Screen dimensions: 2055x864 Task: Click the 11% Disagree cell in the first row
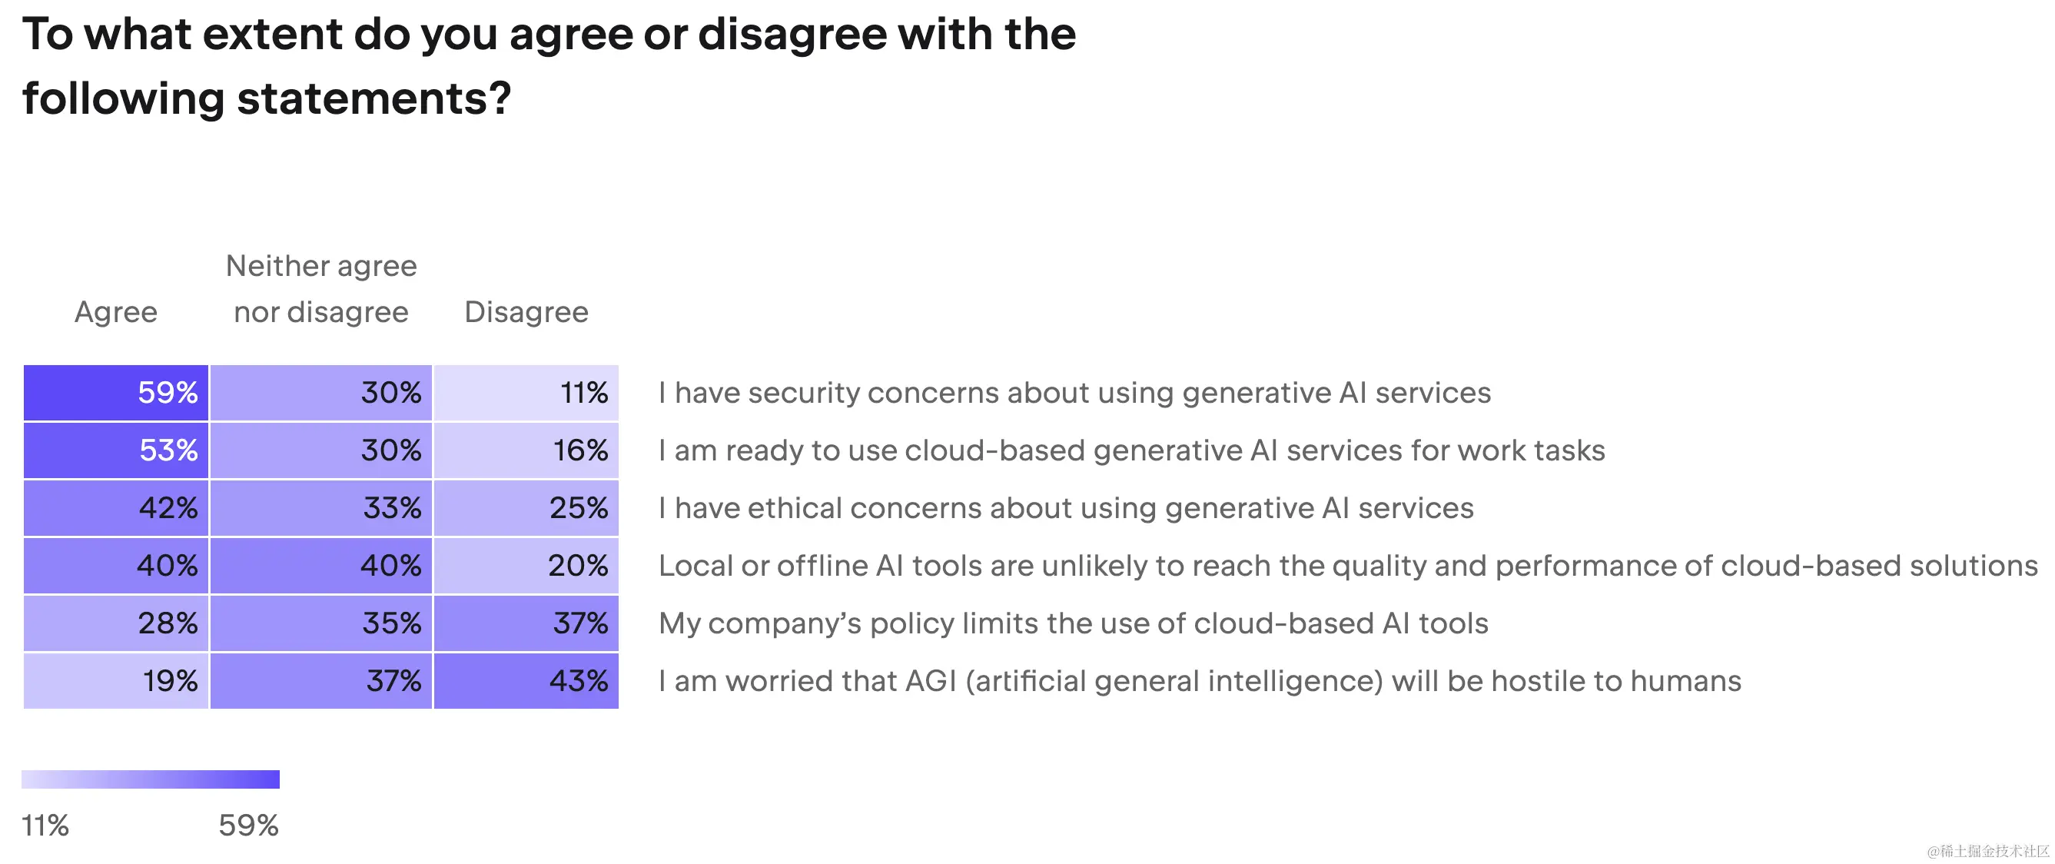526,393
